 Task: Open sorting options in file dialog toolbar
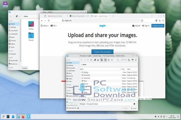(x=109, y=60)
